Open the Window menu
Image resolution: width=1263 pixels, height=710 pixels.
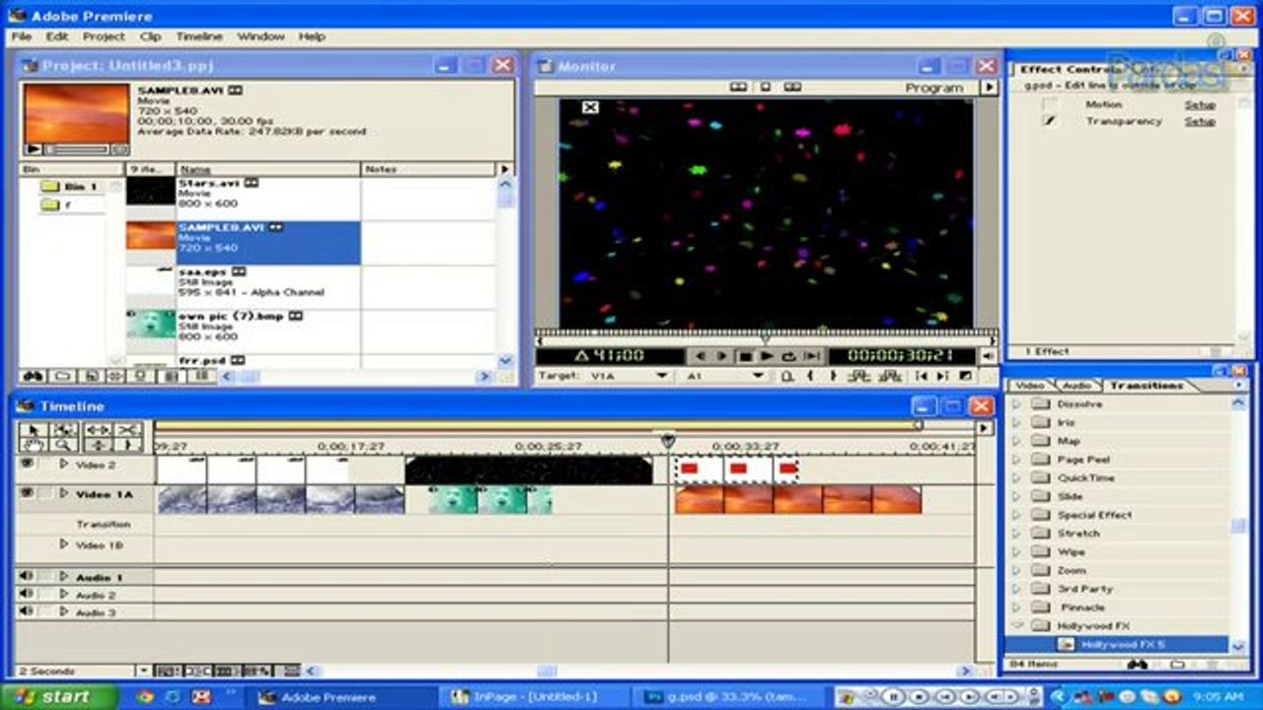[x=260, y=36]
